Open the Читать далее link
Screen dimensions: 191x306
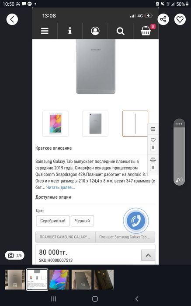coord(61,187)
